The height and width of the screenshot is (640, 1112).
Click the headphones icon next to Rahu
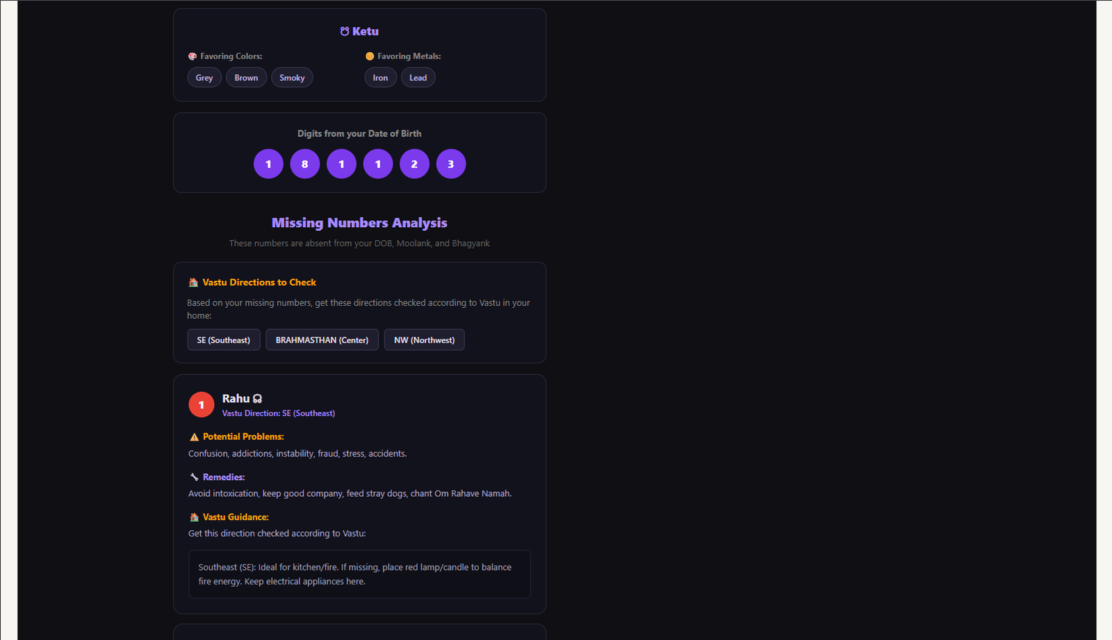[x=257, y=398]
